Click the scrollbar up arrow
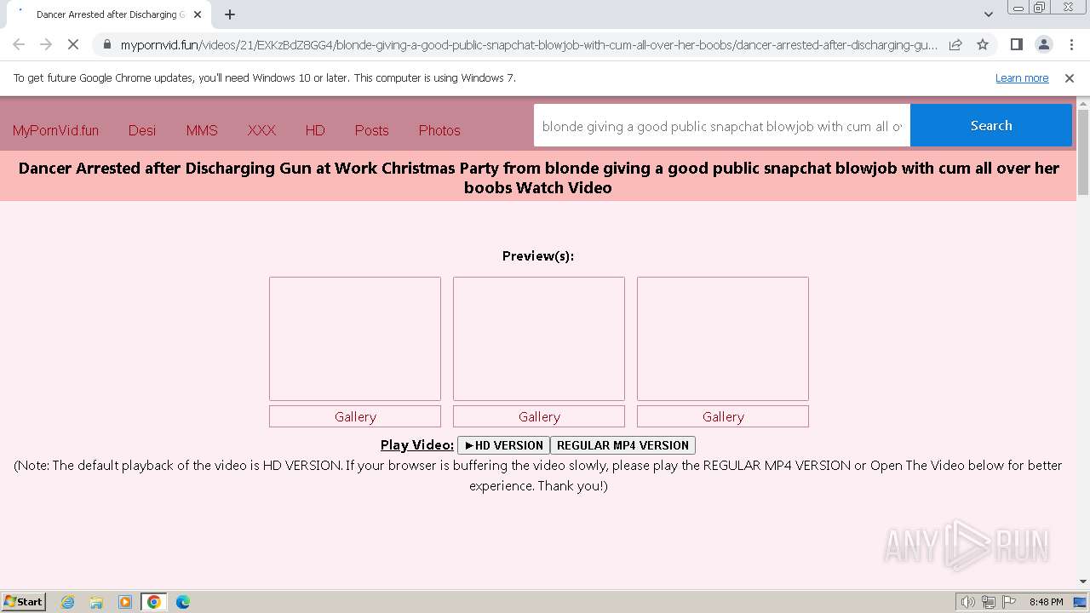This screenshot has height=613, width=1090. point(1083,104)
